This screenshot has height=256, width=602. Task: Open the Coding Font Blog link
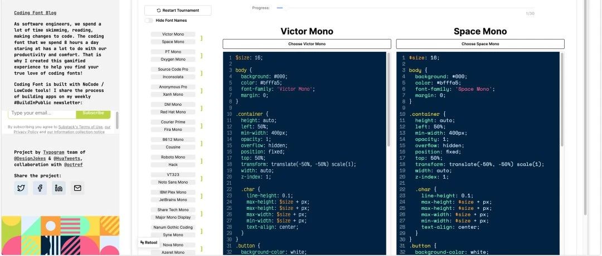pyautogui.click(x=35, y=13)
